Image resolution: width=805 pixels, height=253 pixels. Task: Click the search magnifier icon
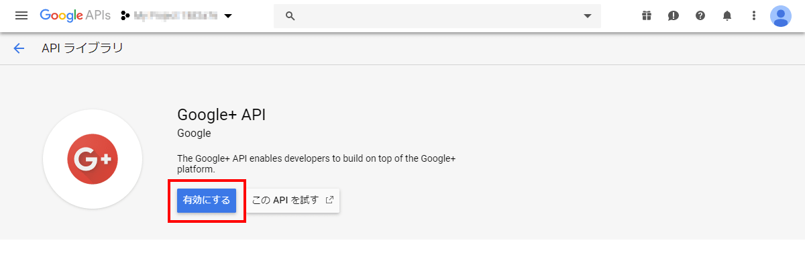(x=290, y=16)
